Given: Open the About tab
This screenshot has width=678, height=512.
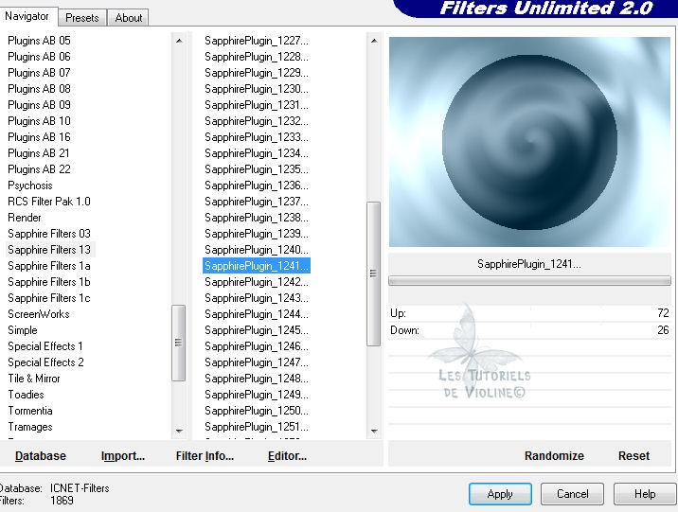Looking at the screenshot, I should click(x=129, y=17).
